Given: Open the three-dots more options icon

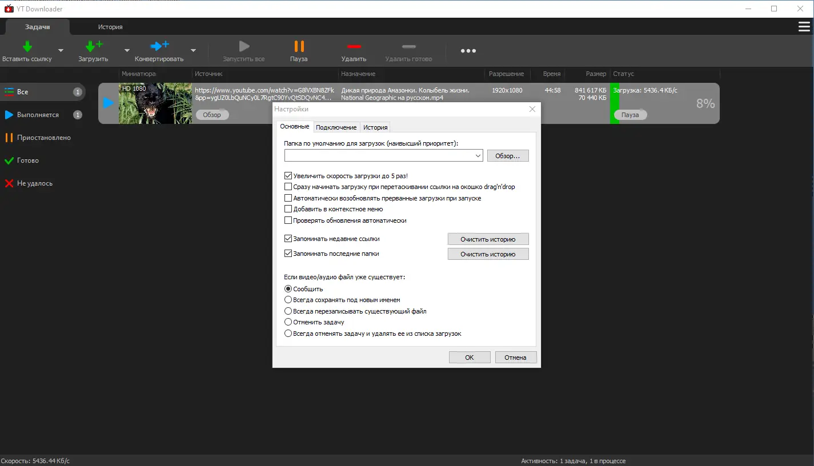Looking at the screenshot, I should coord(468,51).
